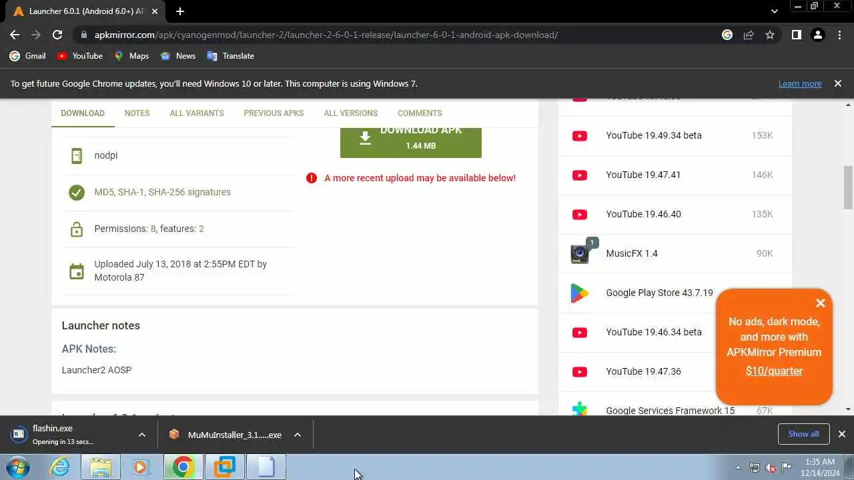Click the muted volume tray icon
The height and width of the screenshot is (480, 854).
tap(771, 467)
